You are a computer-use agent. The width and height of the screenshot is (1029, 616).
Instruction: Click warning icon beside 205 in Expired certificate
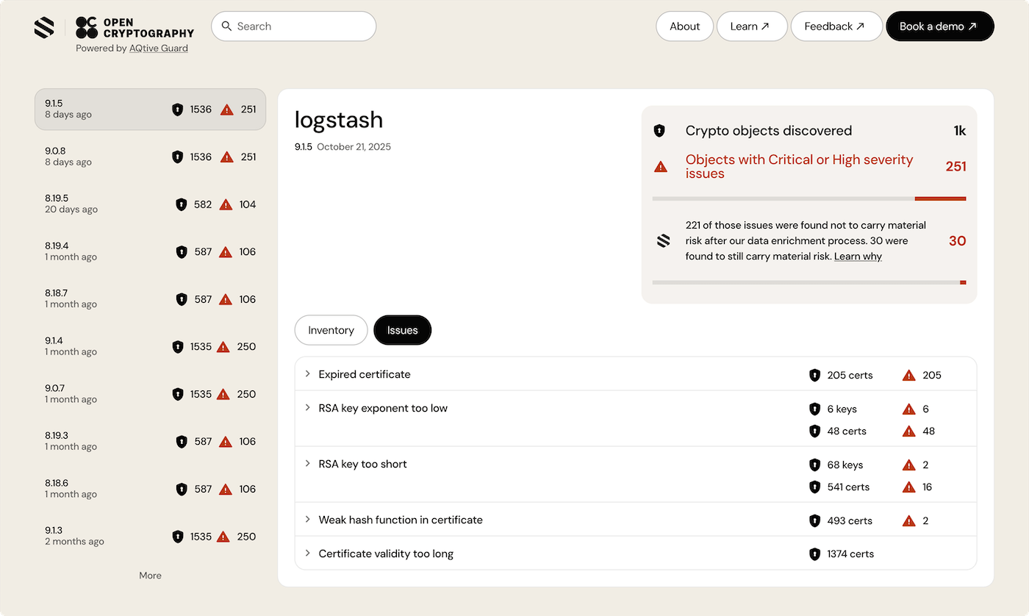coord(909,375)
